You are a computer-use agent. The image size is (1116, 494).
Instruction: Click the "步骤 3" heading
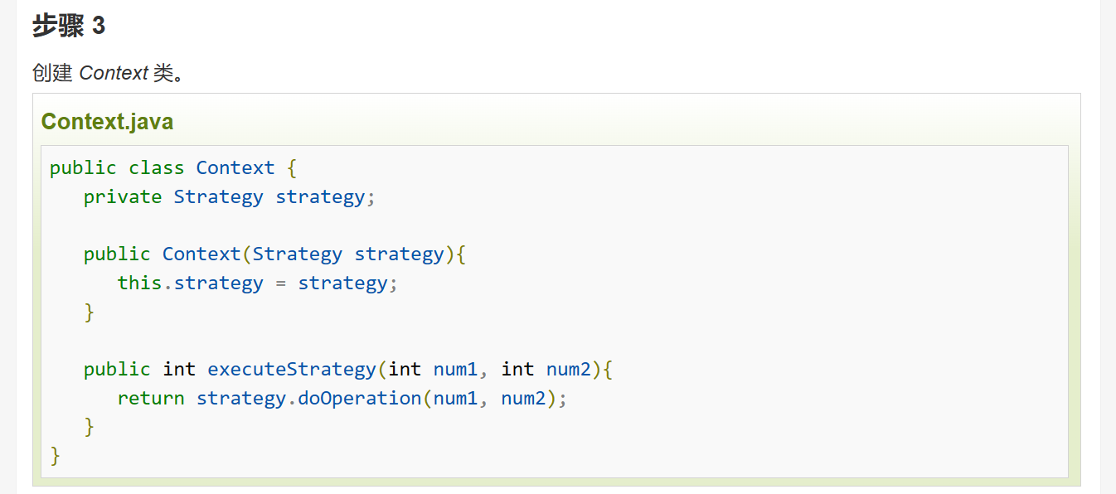click(69, 27)
